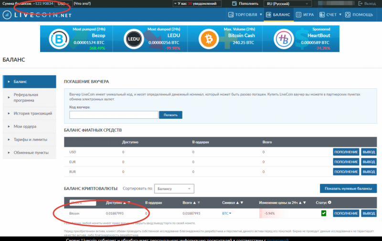Expand the notifications dropdown
This screenshot has height=241, width=382.
click(x=197, y=3)
